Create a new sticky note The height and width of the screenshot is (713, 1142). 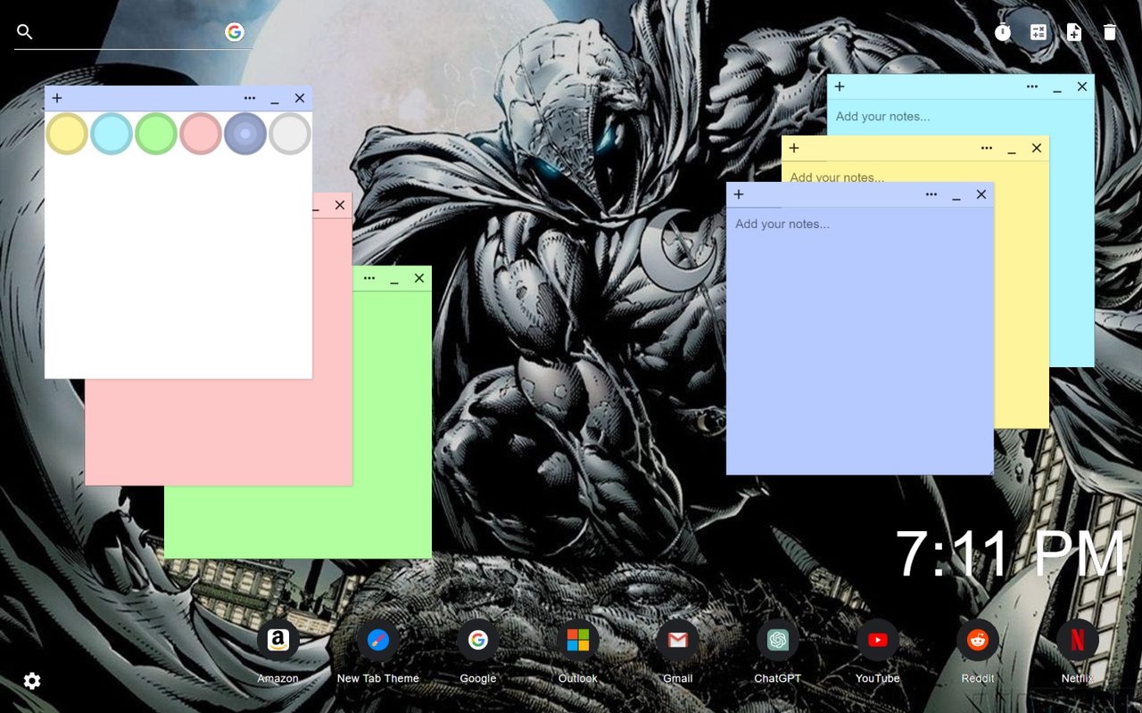1074,32
